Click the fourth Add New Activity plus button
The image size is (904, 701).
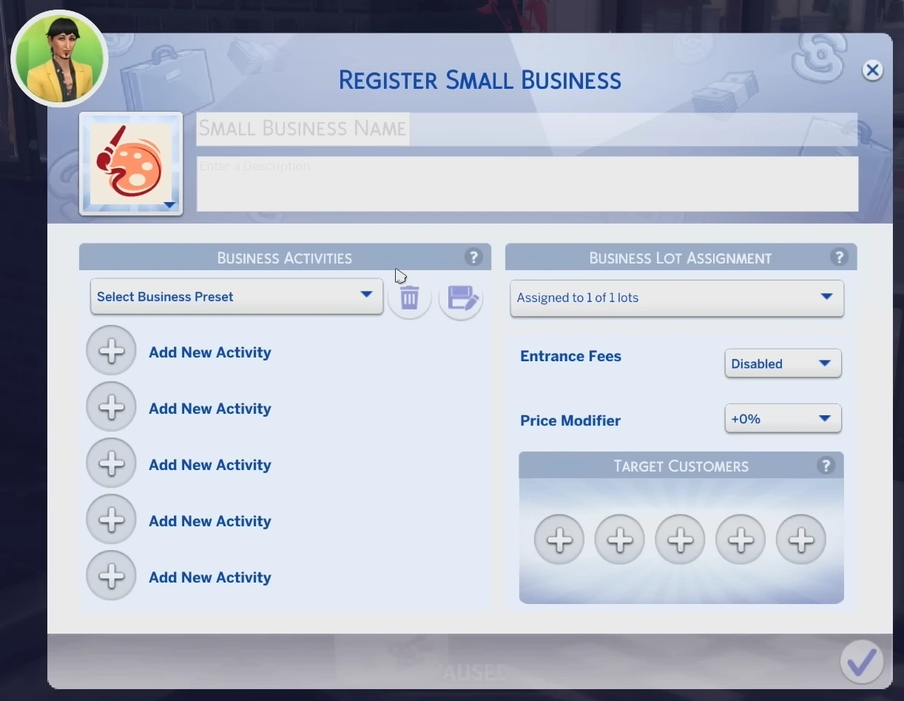[x=112, y=520]
